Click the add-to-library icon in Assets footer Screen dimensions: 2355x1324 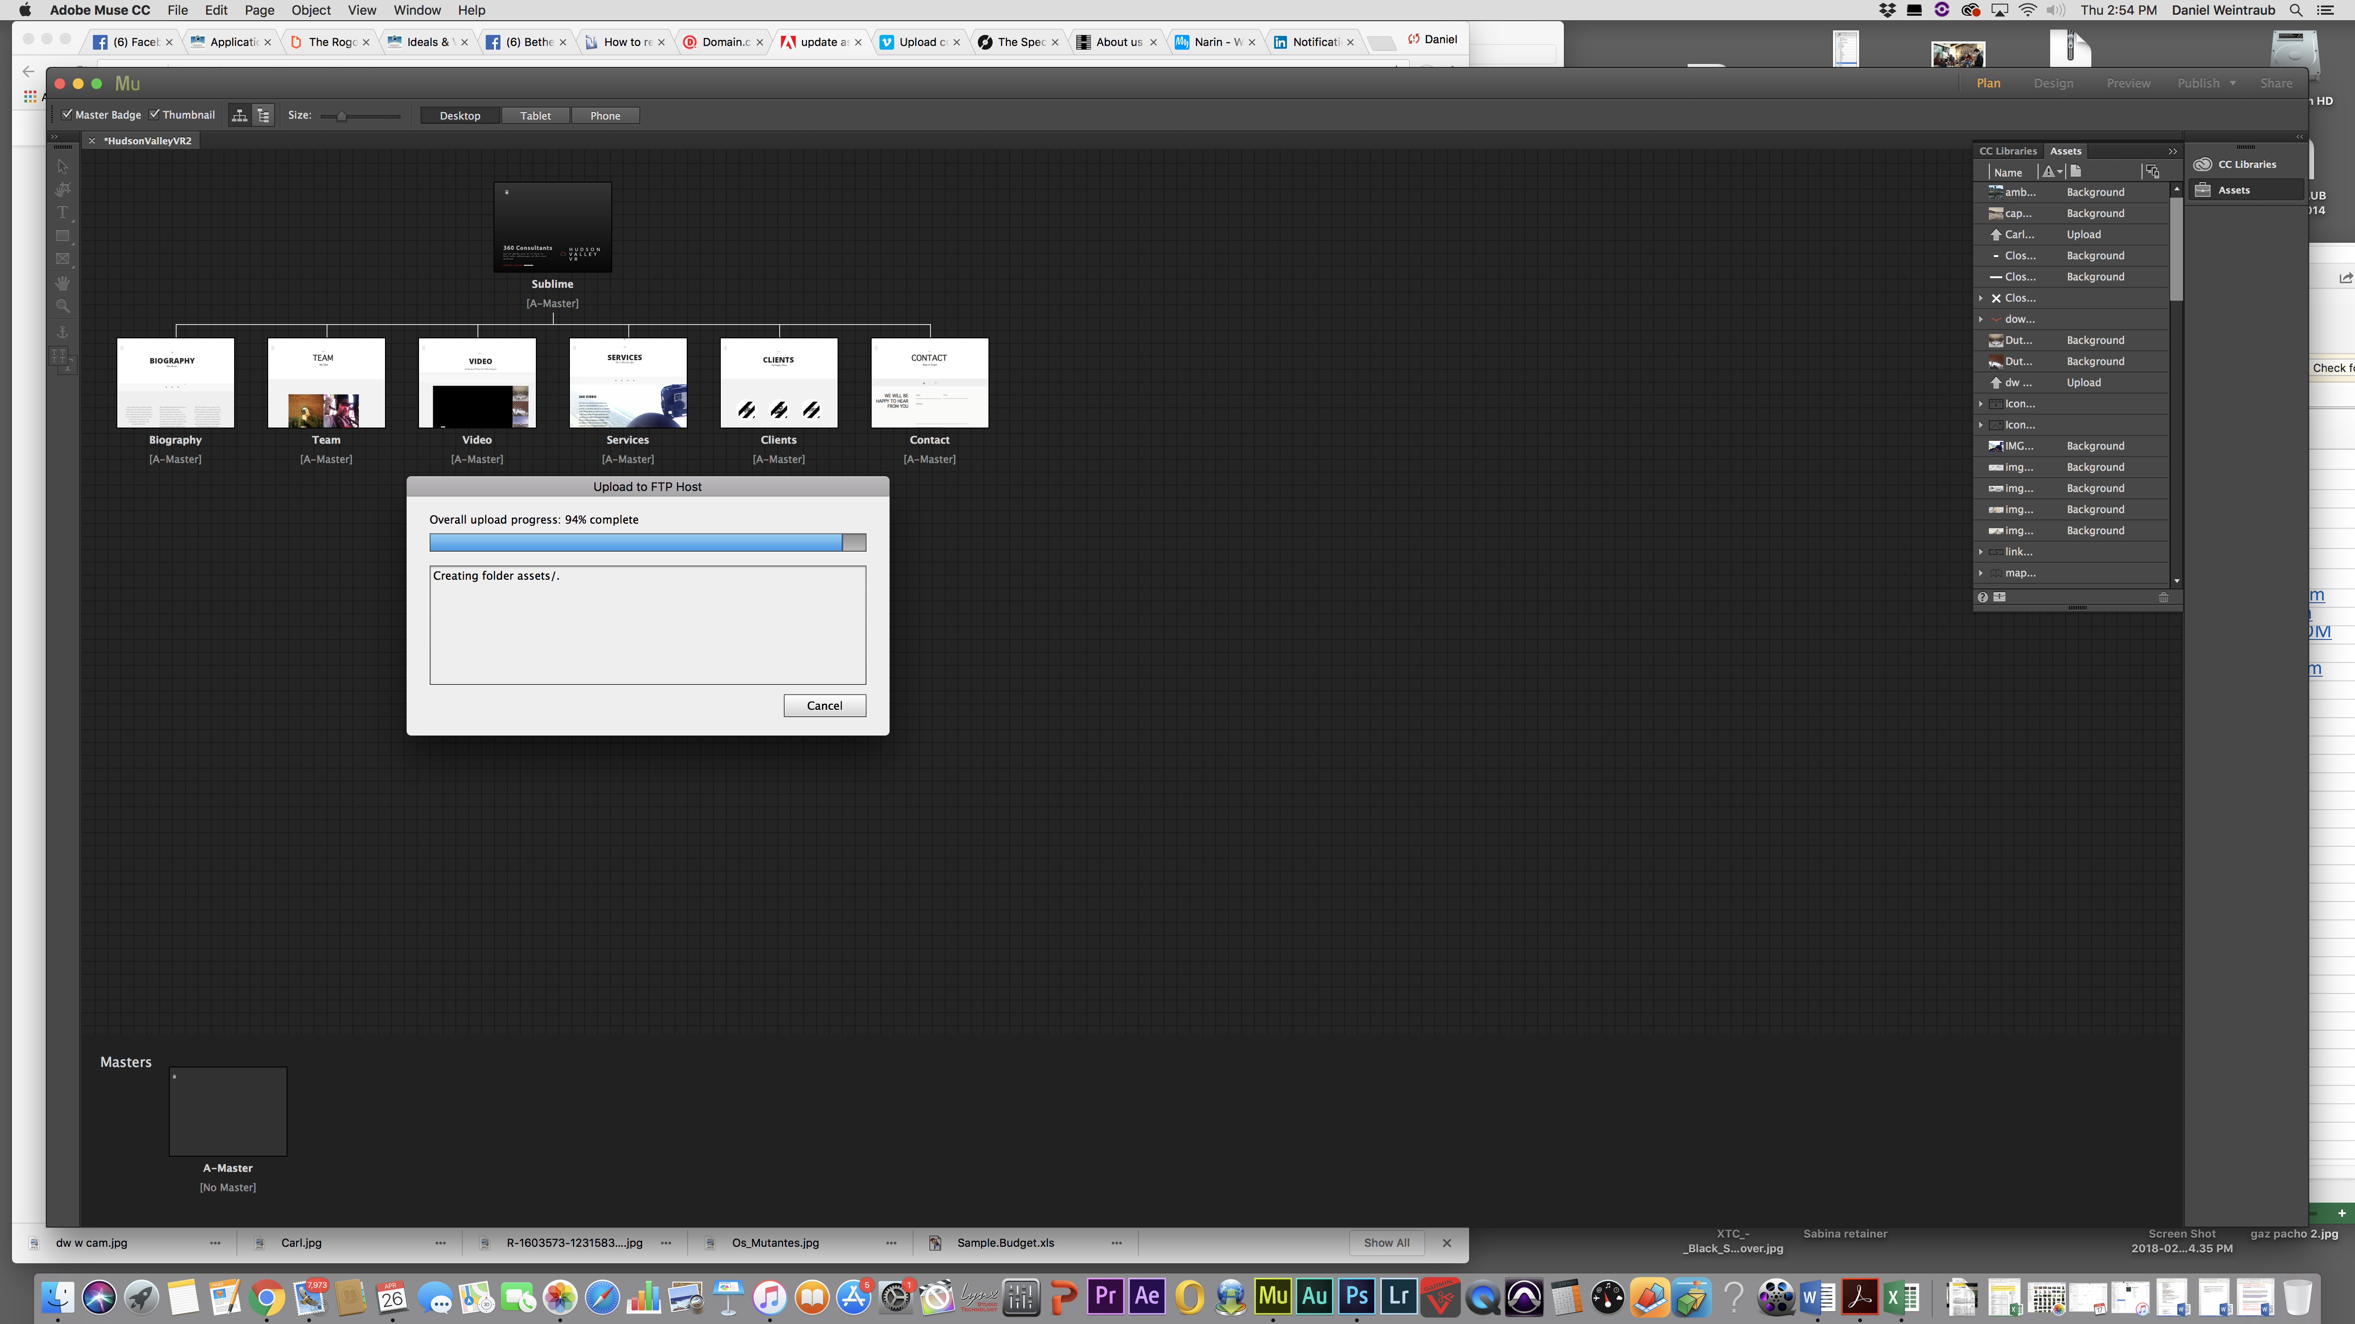pos(1999,597)
